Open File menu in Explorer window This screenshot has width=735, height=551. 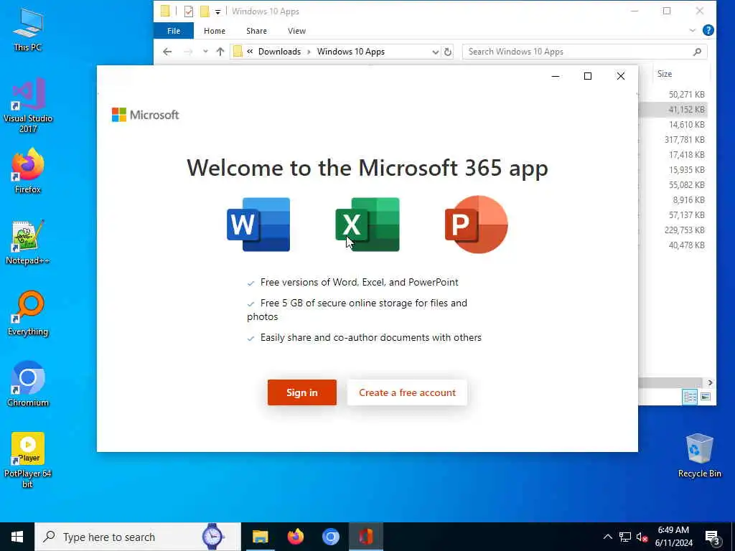(x=174, y=31)
